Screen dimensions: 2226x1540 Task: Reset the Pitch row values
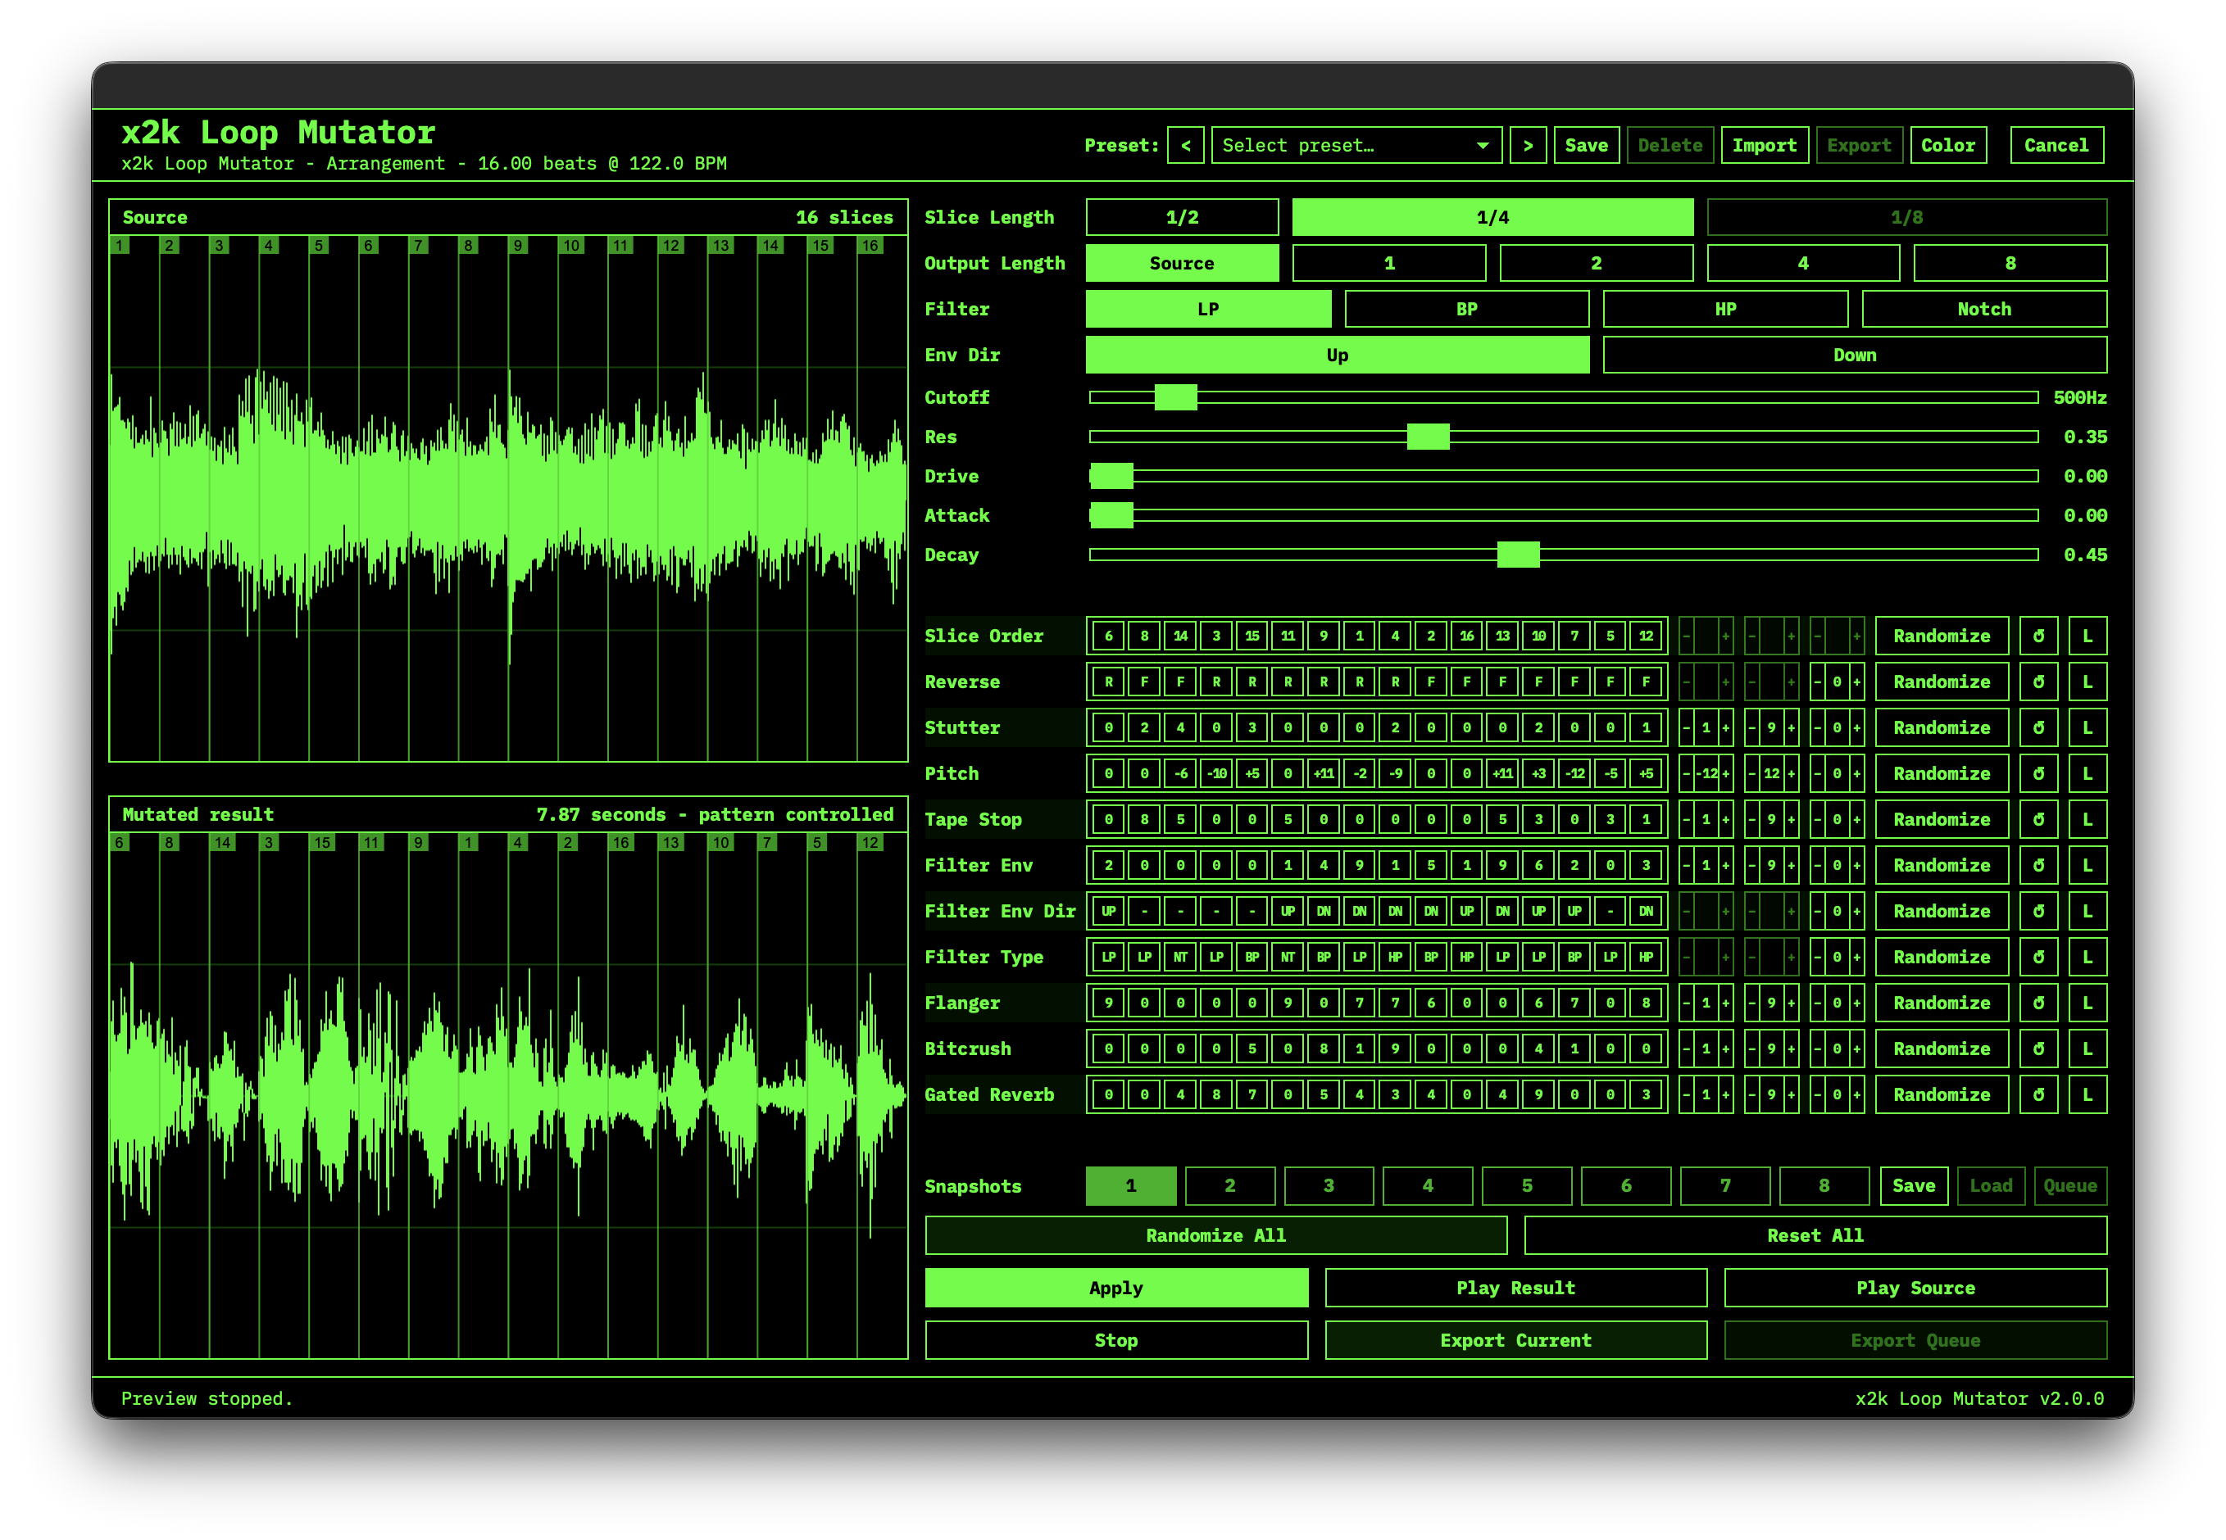click(2037, 774)
